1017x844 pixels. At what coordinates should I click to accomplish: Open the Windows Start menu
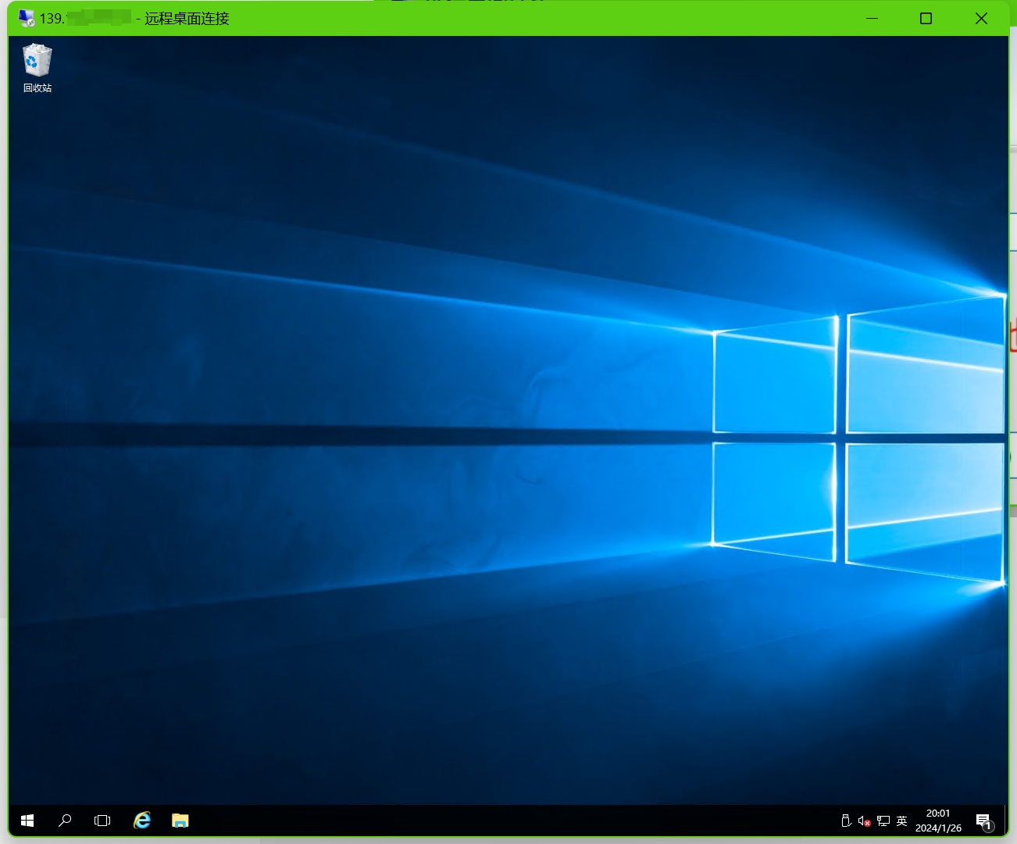tap(27, 821)
